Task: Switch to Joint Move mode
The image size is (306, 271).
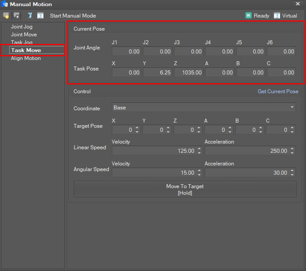Action: 24,35
